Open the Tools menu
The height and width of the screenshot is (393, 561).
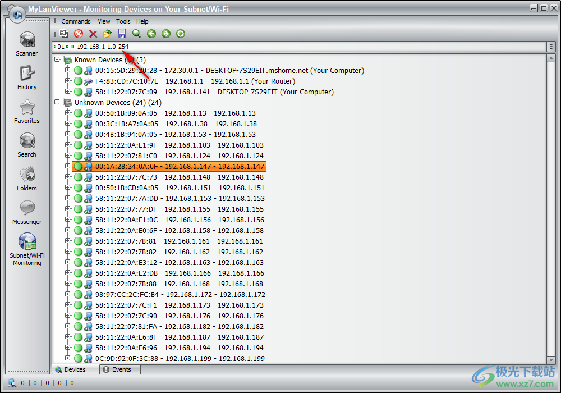click(x=123, y=21)
